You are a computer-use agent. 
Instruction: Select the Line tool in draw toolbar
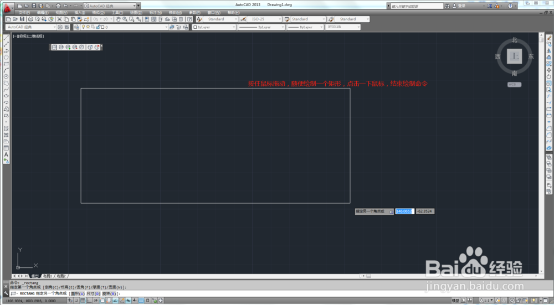tap(6, 38)
